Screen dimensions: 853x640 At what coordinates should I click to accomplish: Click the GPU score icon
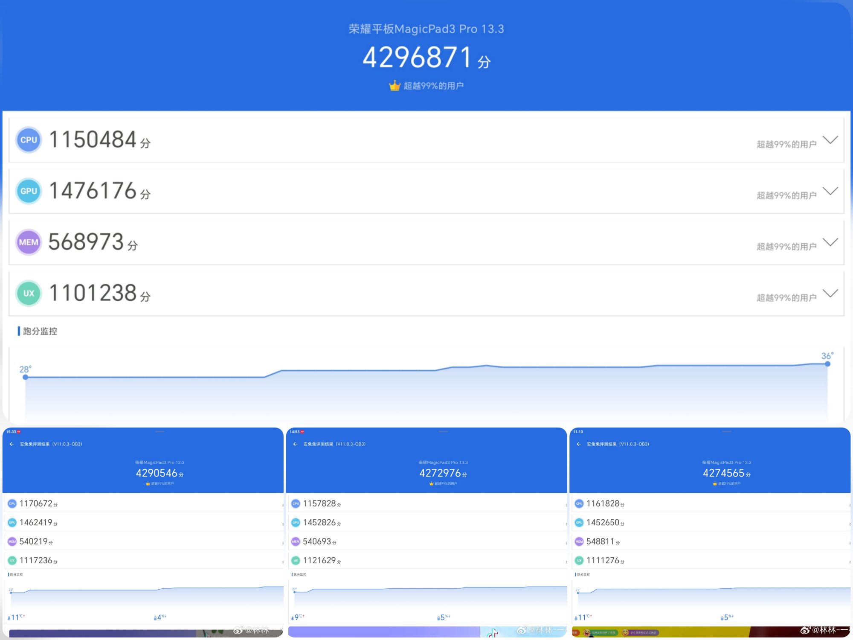29,191
